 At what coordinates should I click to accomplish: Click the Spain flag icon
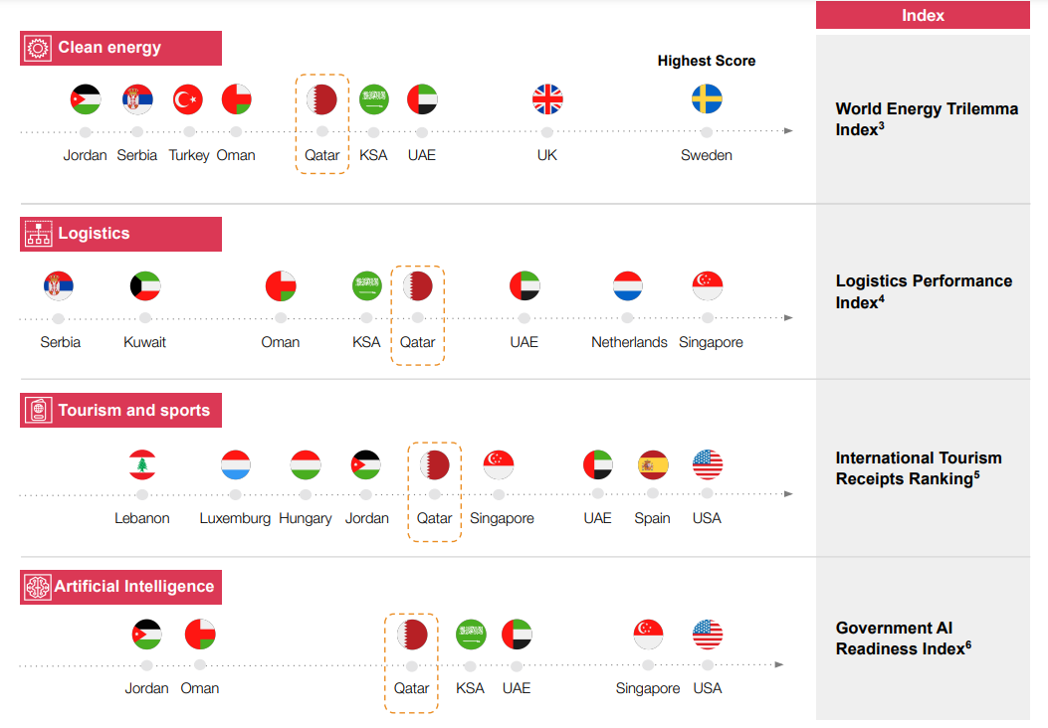click(653, 464)
